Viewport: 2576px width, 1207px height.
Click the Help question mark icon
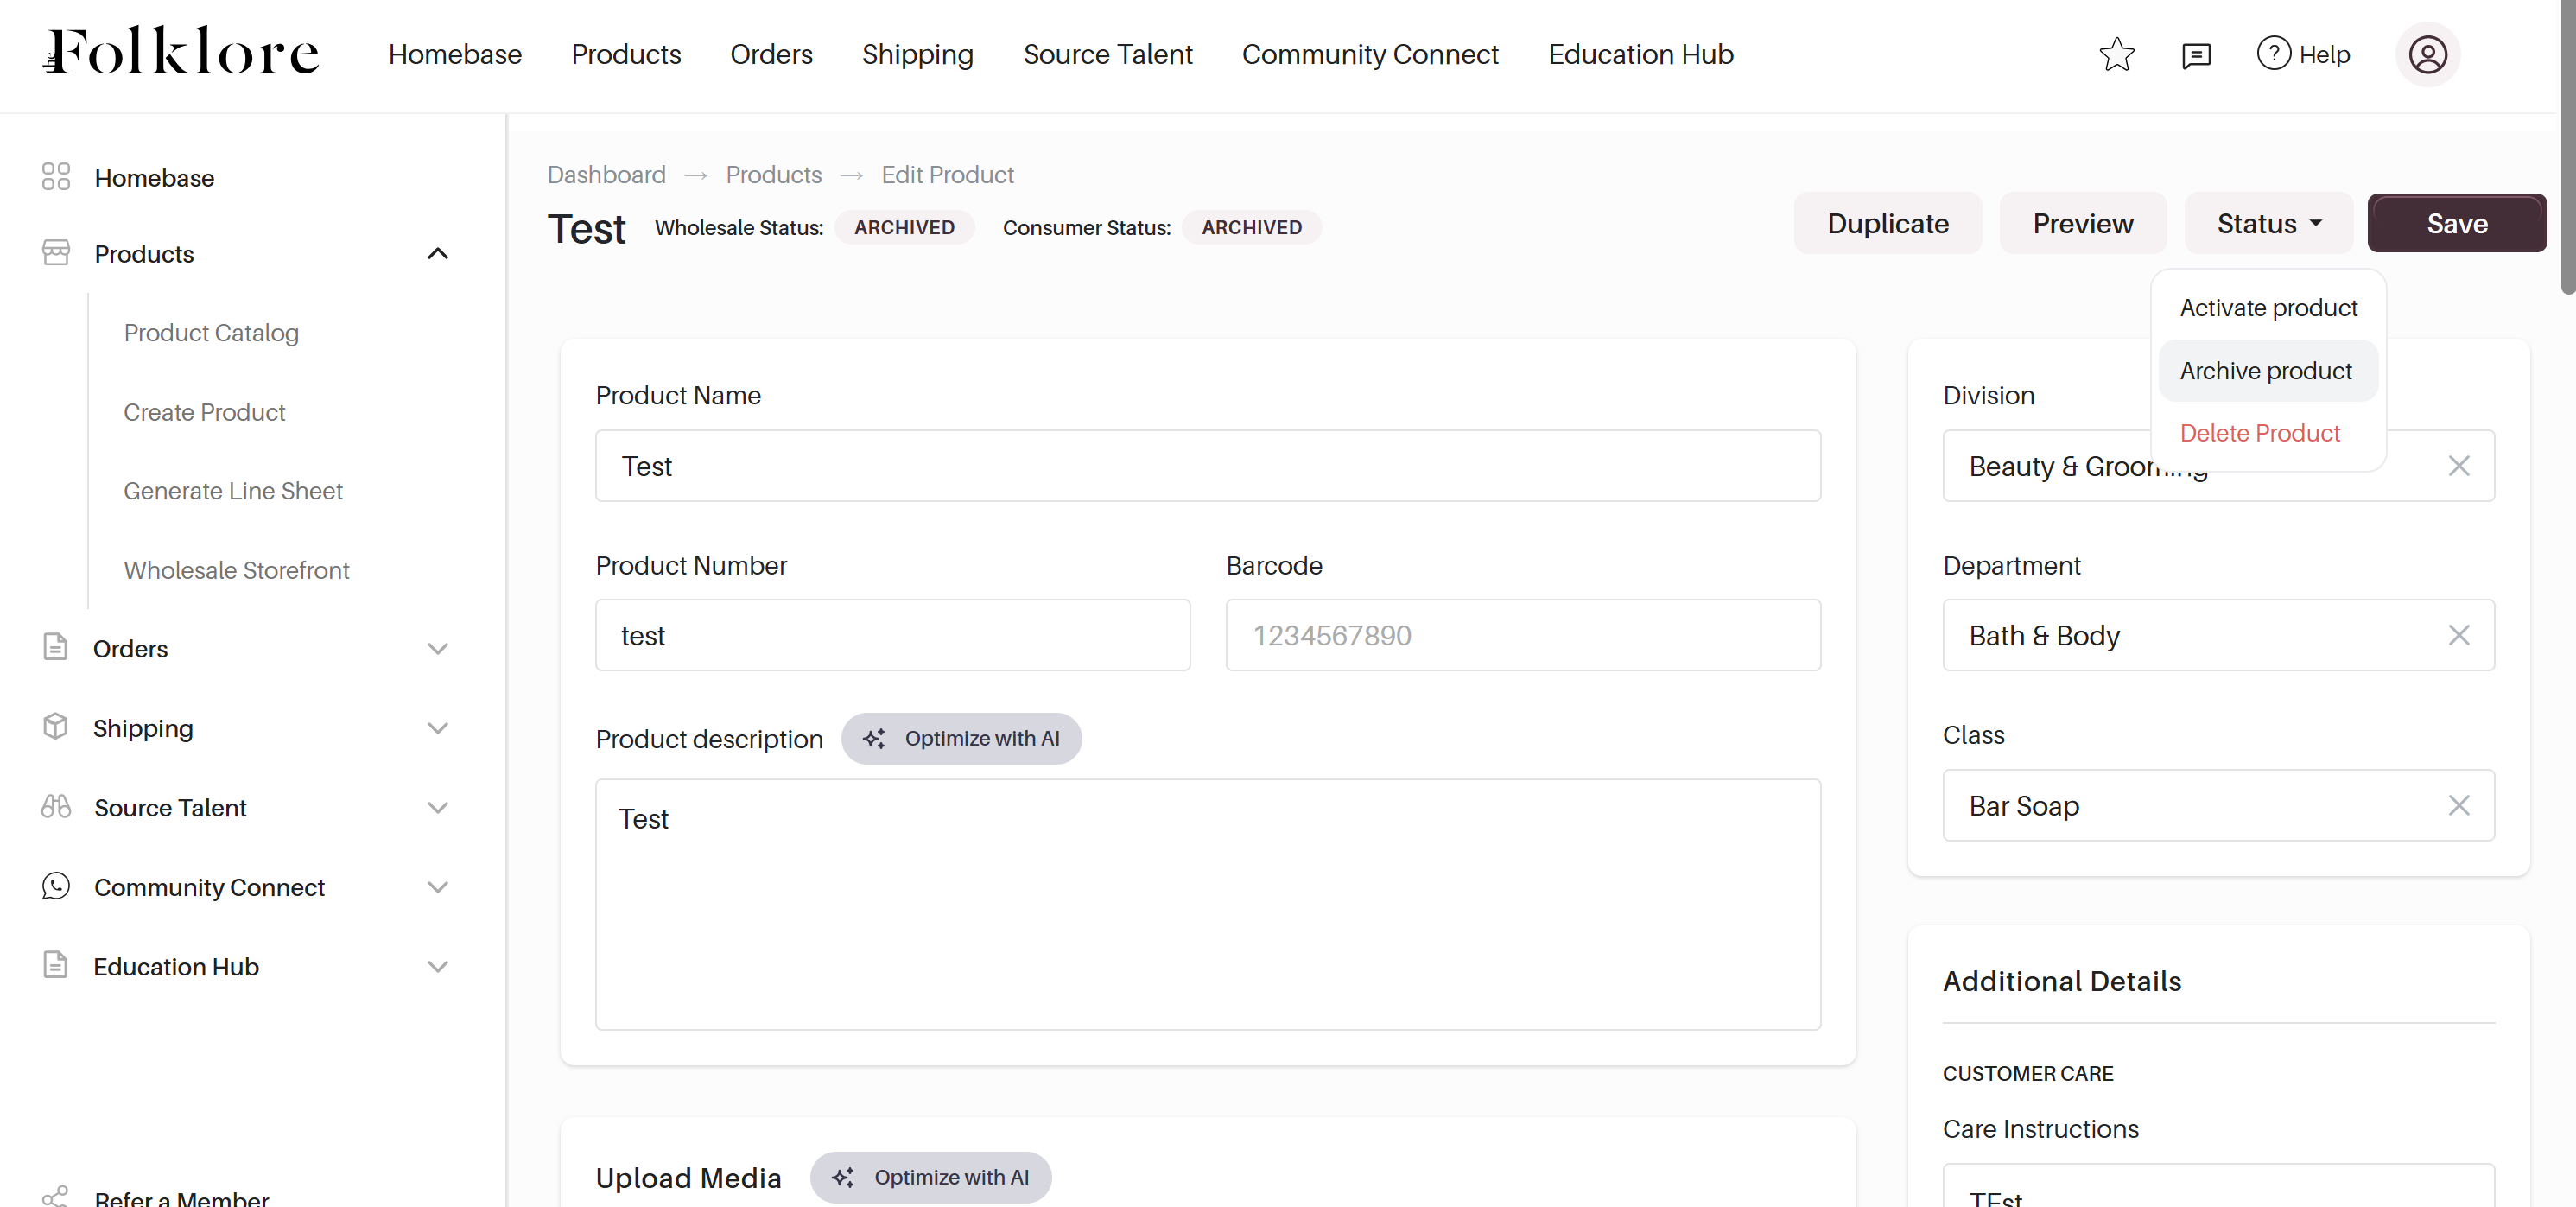2273,53
